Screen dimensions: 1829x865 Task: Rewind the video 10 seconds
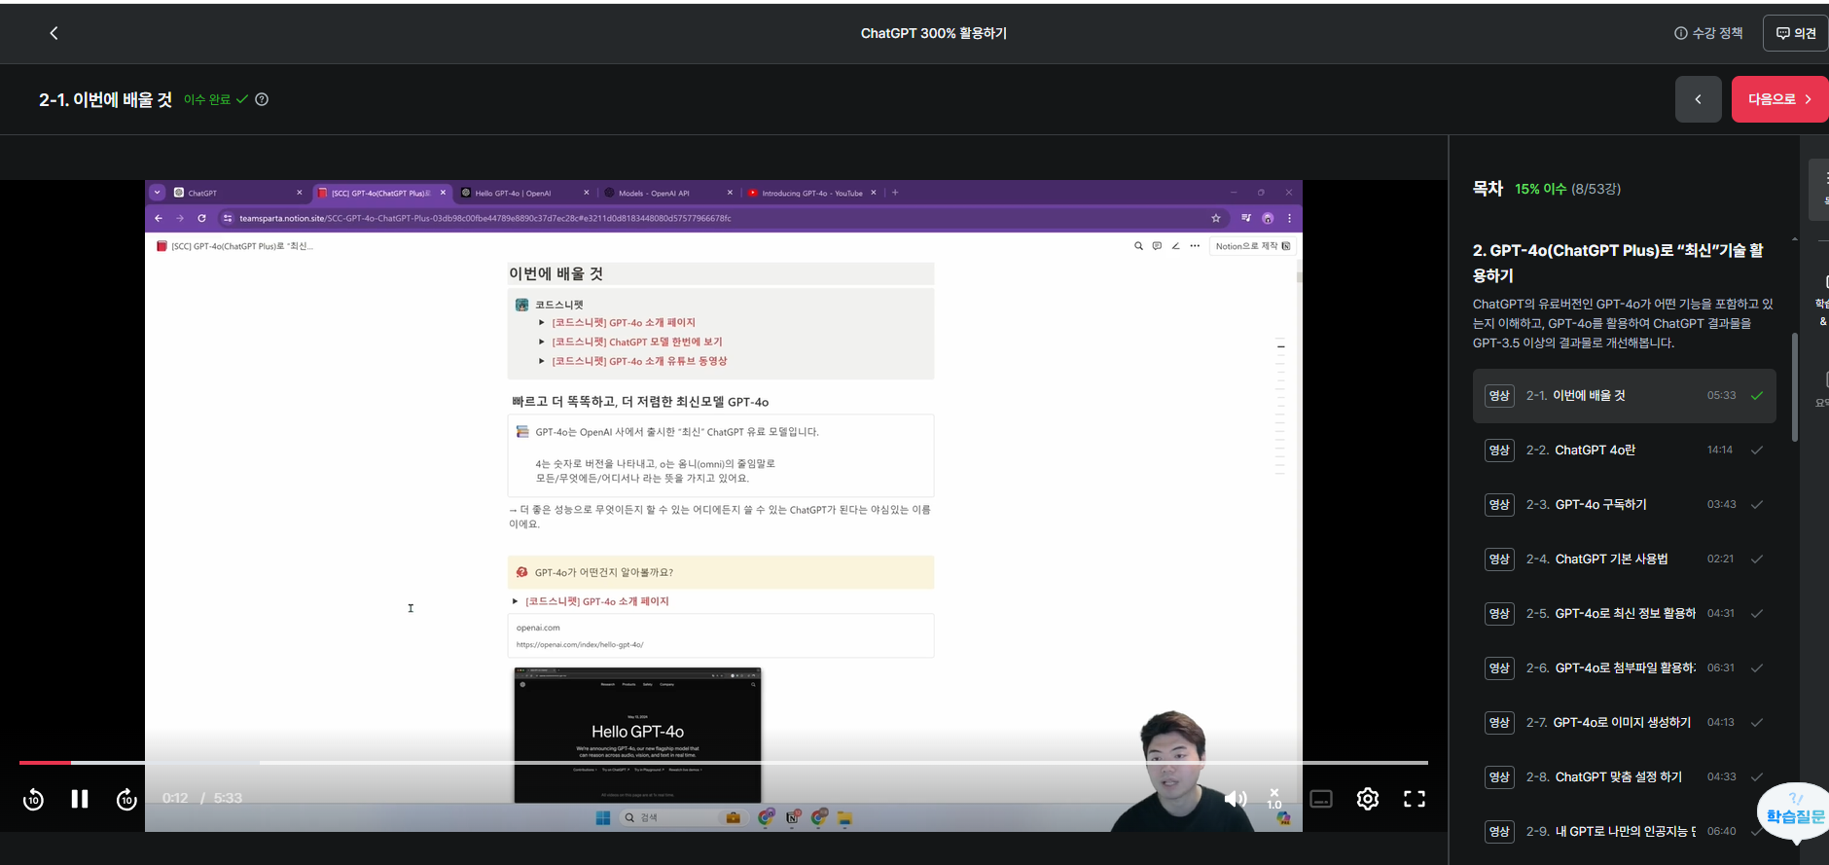[x=33, y=799]
